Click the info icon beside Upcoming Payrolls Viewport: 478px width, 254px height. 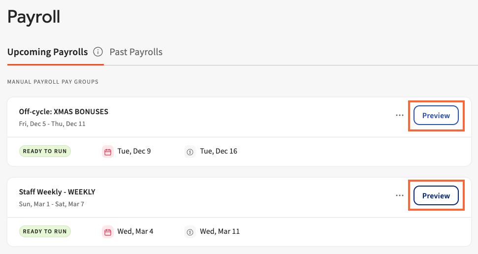(x=98, y=52)
